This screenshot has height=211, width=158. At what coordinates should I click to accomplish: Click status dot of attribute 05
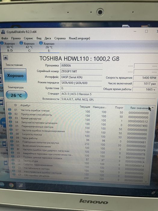[11, 126]
